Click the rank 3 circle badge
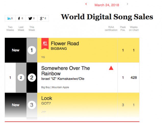This screenshot has width=162, height=123. 32,105
